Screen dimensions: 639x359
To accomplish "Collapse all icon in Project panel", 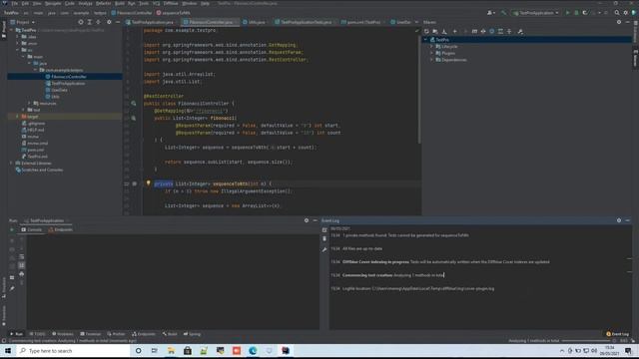I will (x=98, y=22).
